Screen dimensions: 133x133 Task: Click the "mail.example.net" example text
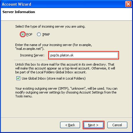[x=29, y=49]
